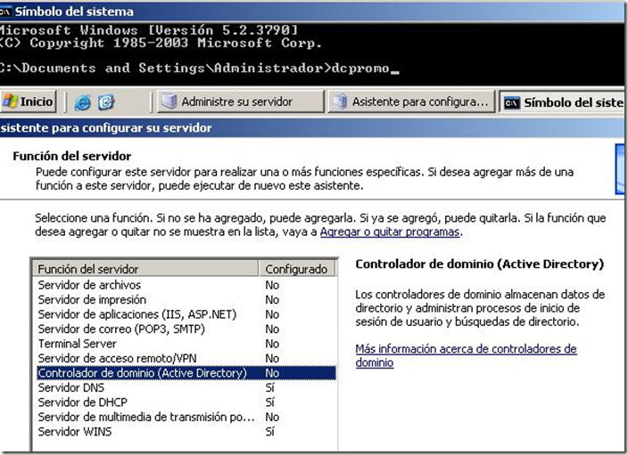Sort by Función del servidor column header
This screenshot has height=455, width=628.
click(145, 269)
